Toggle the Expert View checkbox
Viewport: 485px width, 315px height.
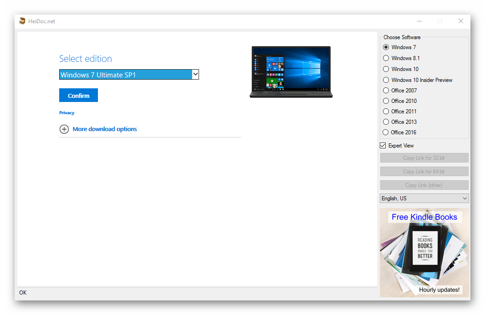[383, 146]
